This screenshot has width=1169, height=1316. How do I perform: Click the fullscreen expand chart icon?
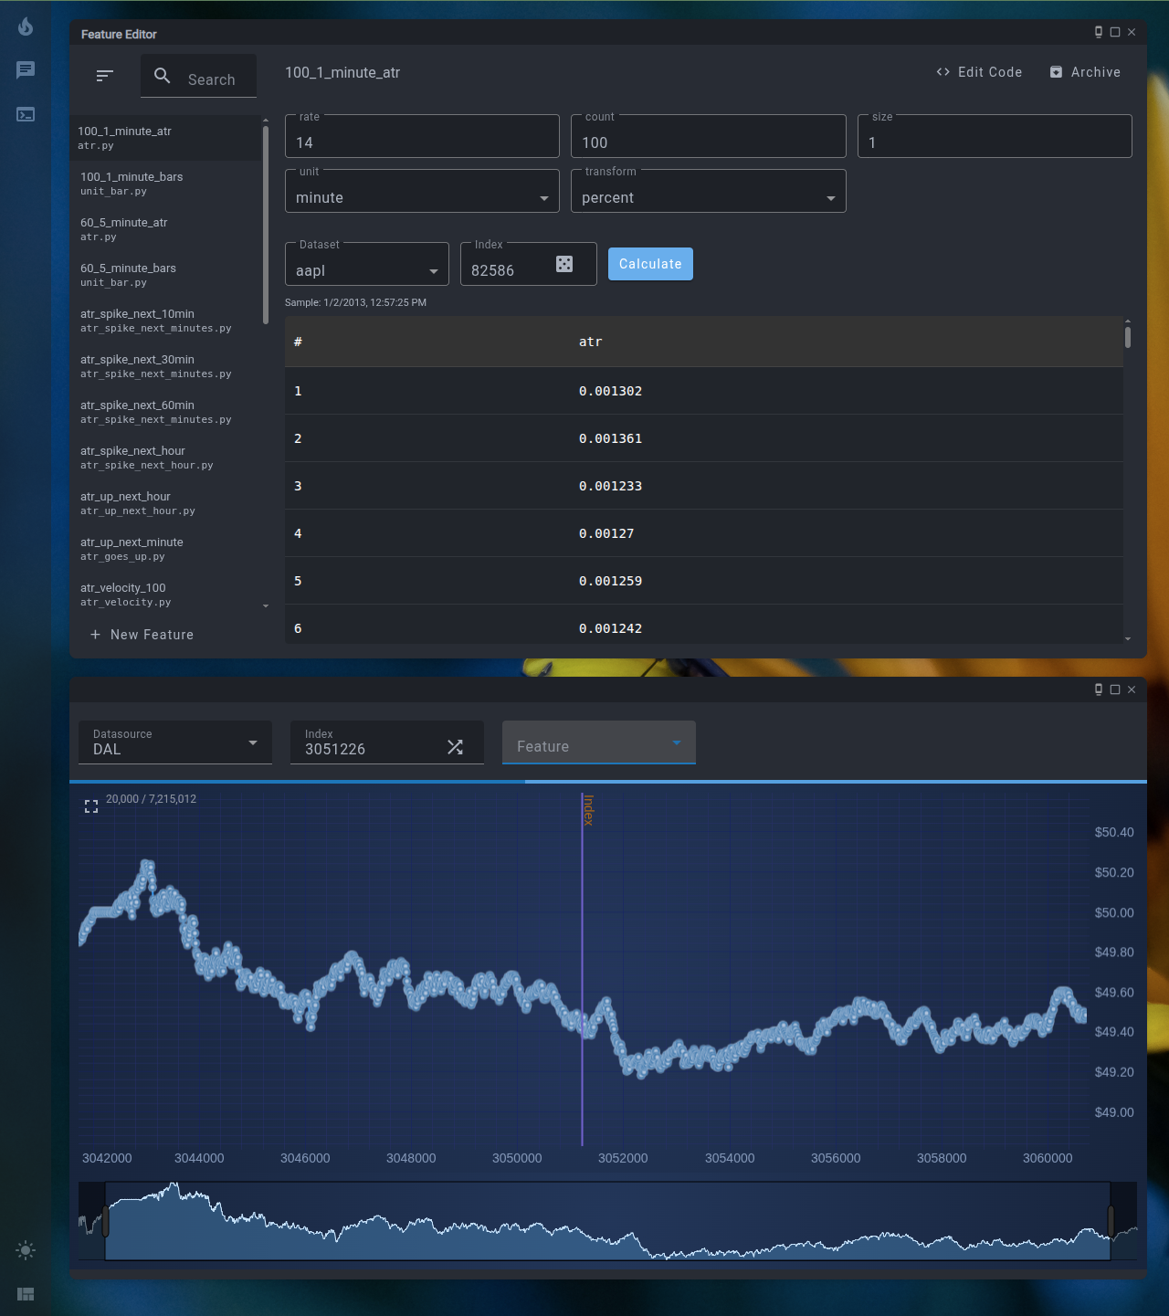tap(91, 806)
